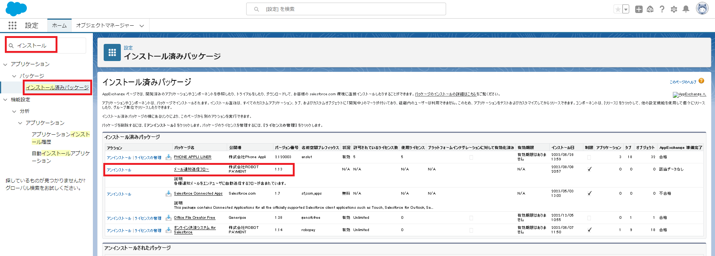Viewport: 715px width, 256px height.
Task: Click the installed packages header icon
Action: pos(112,52)
